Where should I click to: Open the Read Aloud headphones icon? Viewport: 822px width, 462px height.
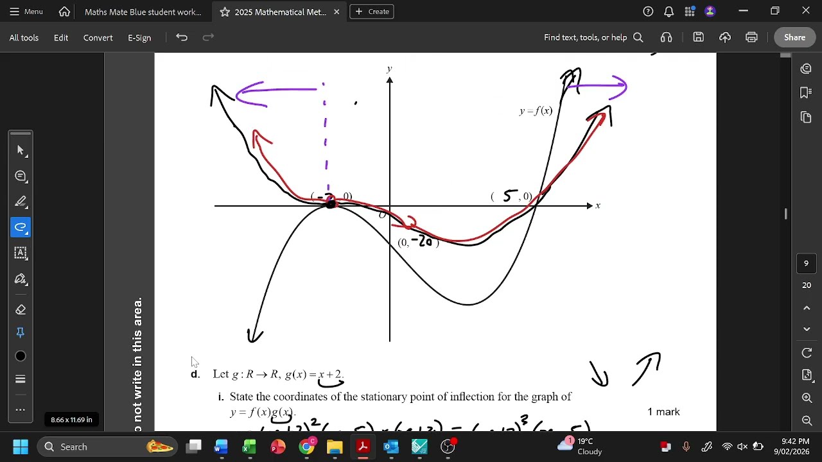coord(667,37)
